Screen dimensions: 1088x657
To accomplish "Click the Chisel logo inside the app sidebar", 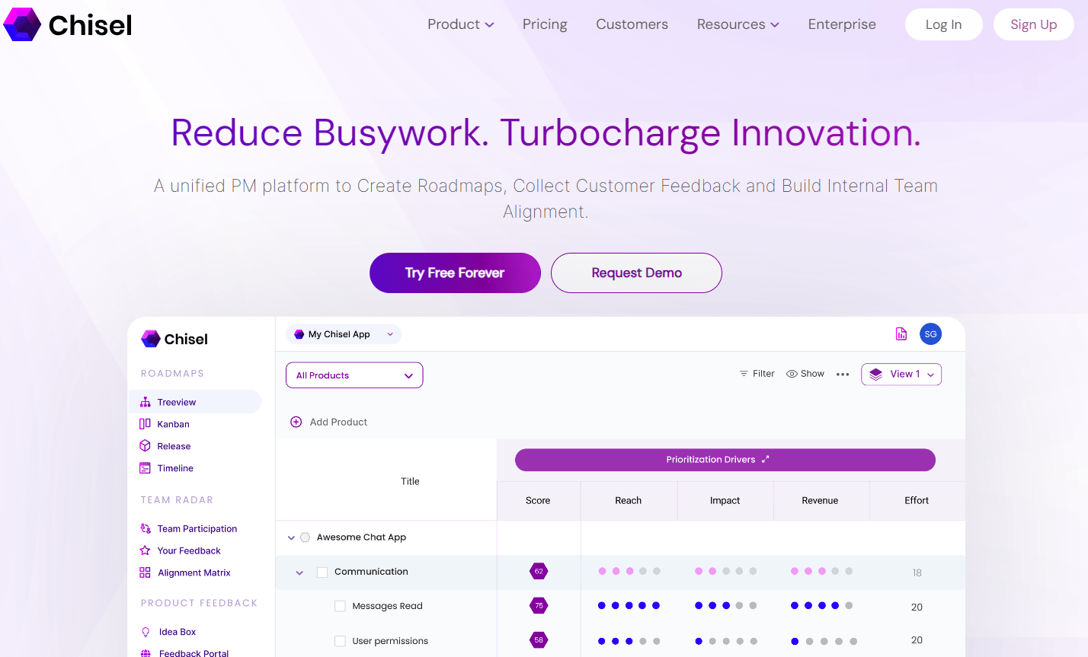I will point(174,339).
